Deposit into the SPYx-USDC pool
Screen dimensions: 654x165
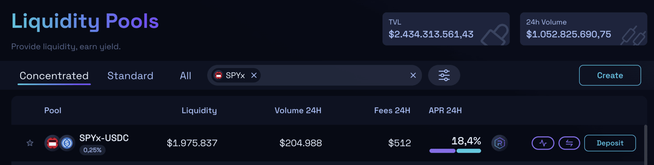pos(610,143)
